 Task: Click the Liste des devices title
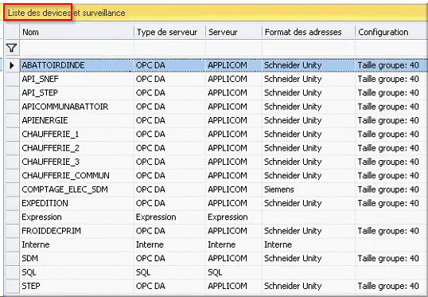pyautogui.click(x=39, y=13)
